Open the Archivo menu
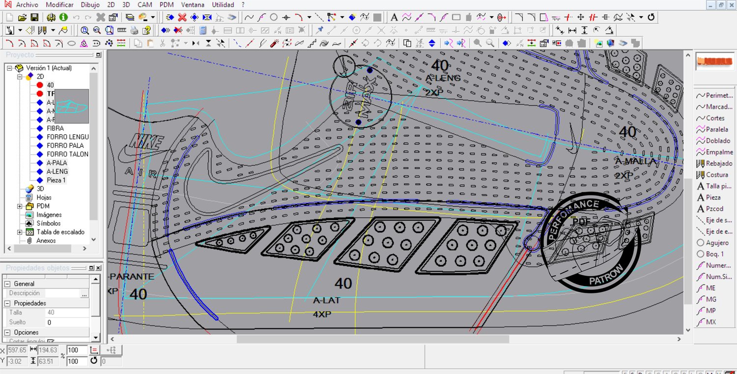This screenshot has height=374, width=737. click(27, 5)
